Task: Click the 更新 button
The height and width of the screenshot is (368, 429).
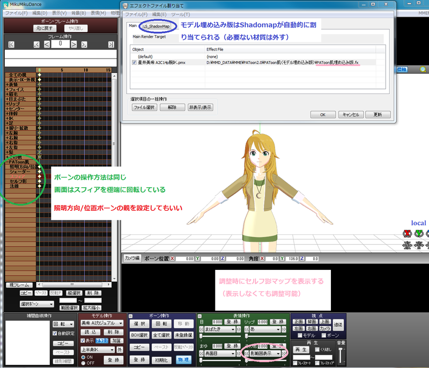Action: [x=378, y=114]
